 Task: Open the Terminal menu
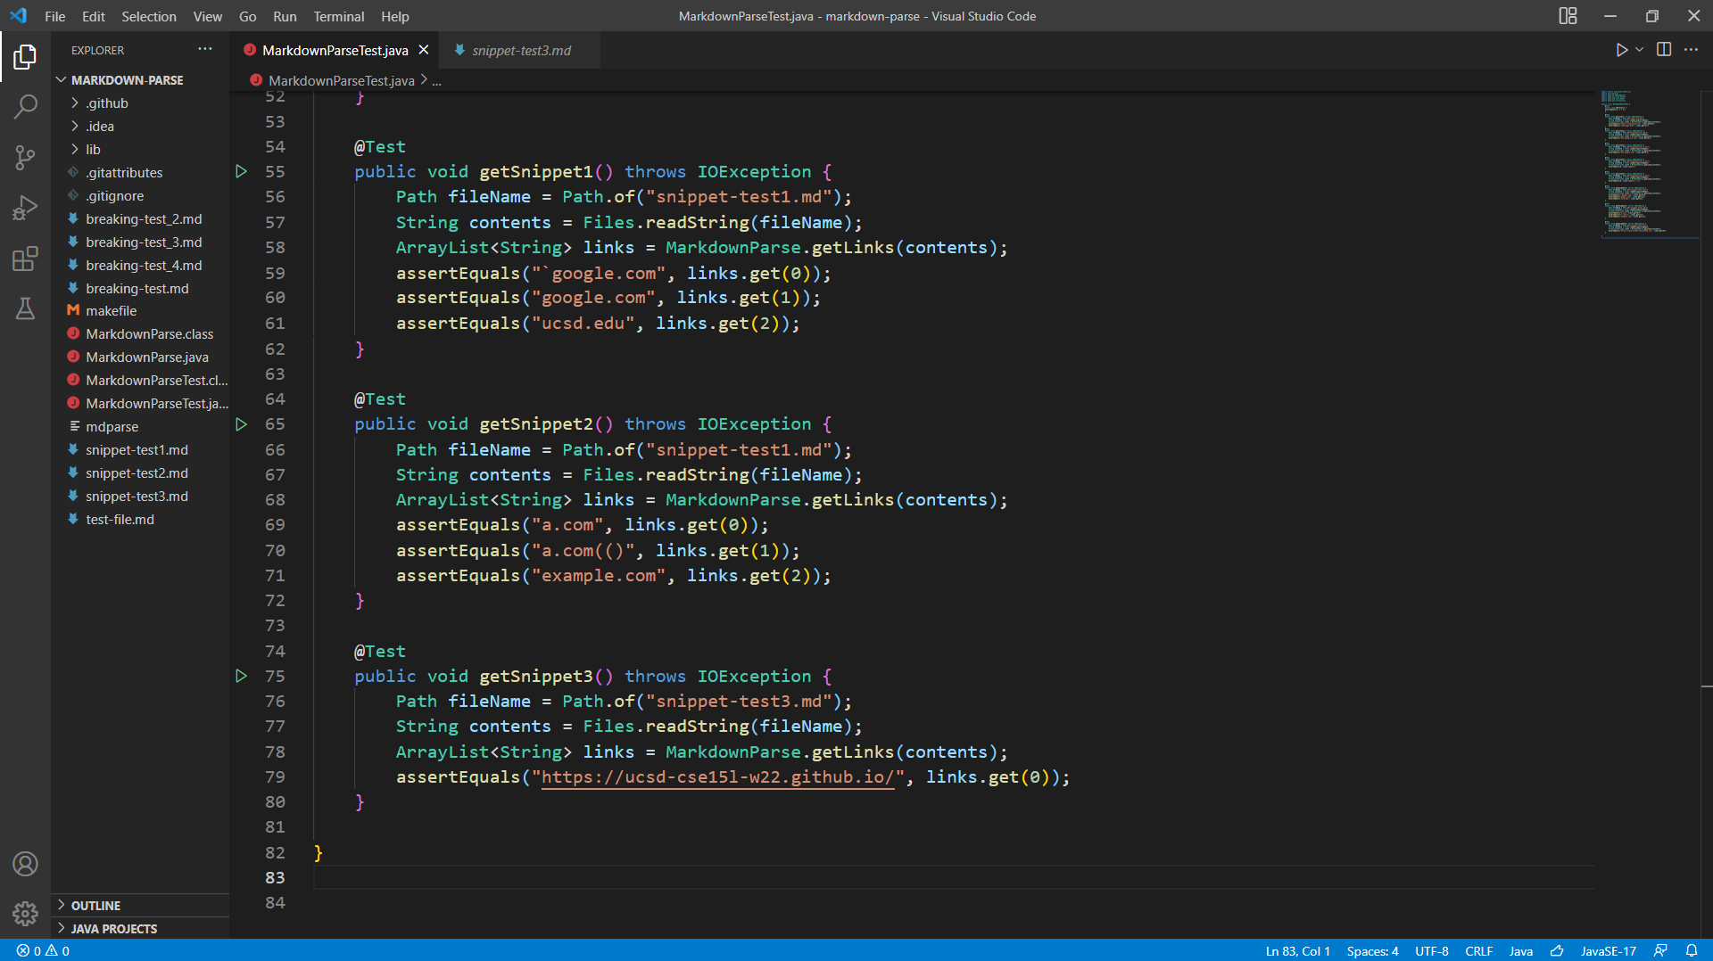point(338,16)
